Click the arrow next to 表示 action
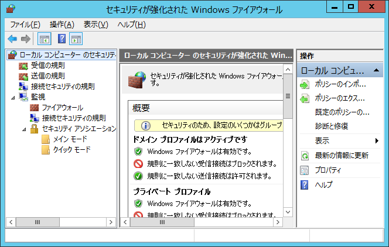389x247 pixels. 377,140
